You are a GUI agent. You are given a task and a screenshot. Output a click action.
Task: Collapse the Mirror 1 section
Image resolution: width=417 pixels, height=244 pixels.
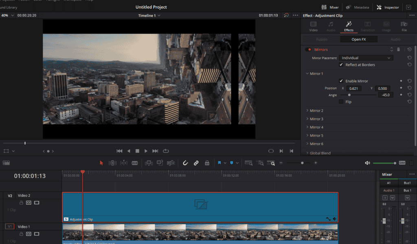(x=307, y=74)
